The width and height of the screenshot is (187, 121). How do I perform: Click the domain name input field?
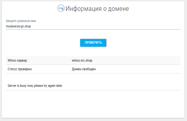[x=93, y=26]
